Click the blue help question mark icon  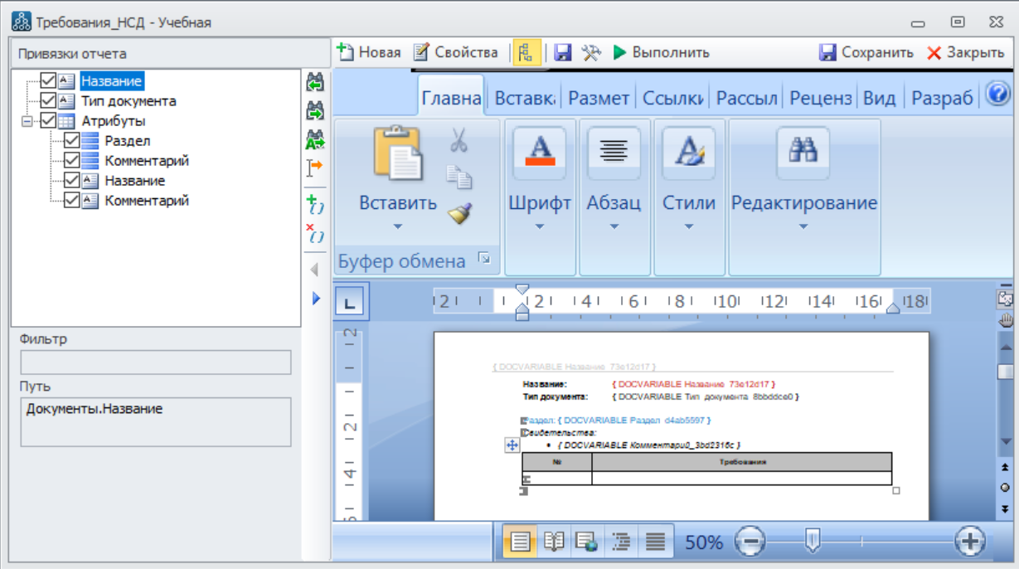(x=997, y=95)
